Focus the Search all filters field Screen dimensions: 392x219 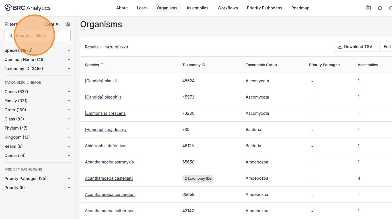point(38,36)
